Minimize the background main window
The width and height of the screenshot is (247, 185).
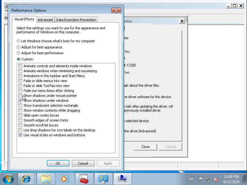click(228, 6)
